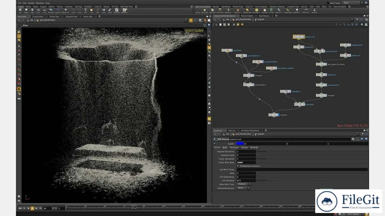385x216 pixels.
Task: Click the Just Born Group field
Action: [302, 169]
